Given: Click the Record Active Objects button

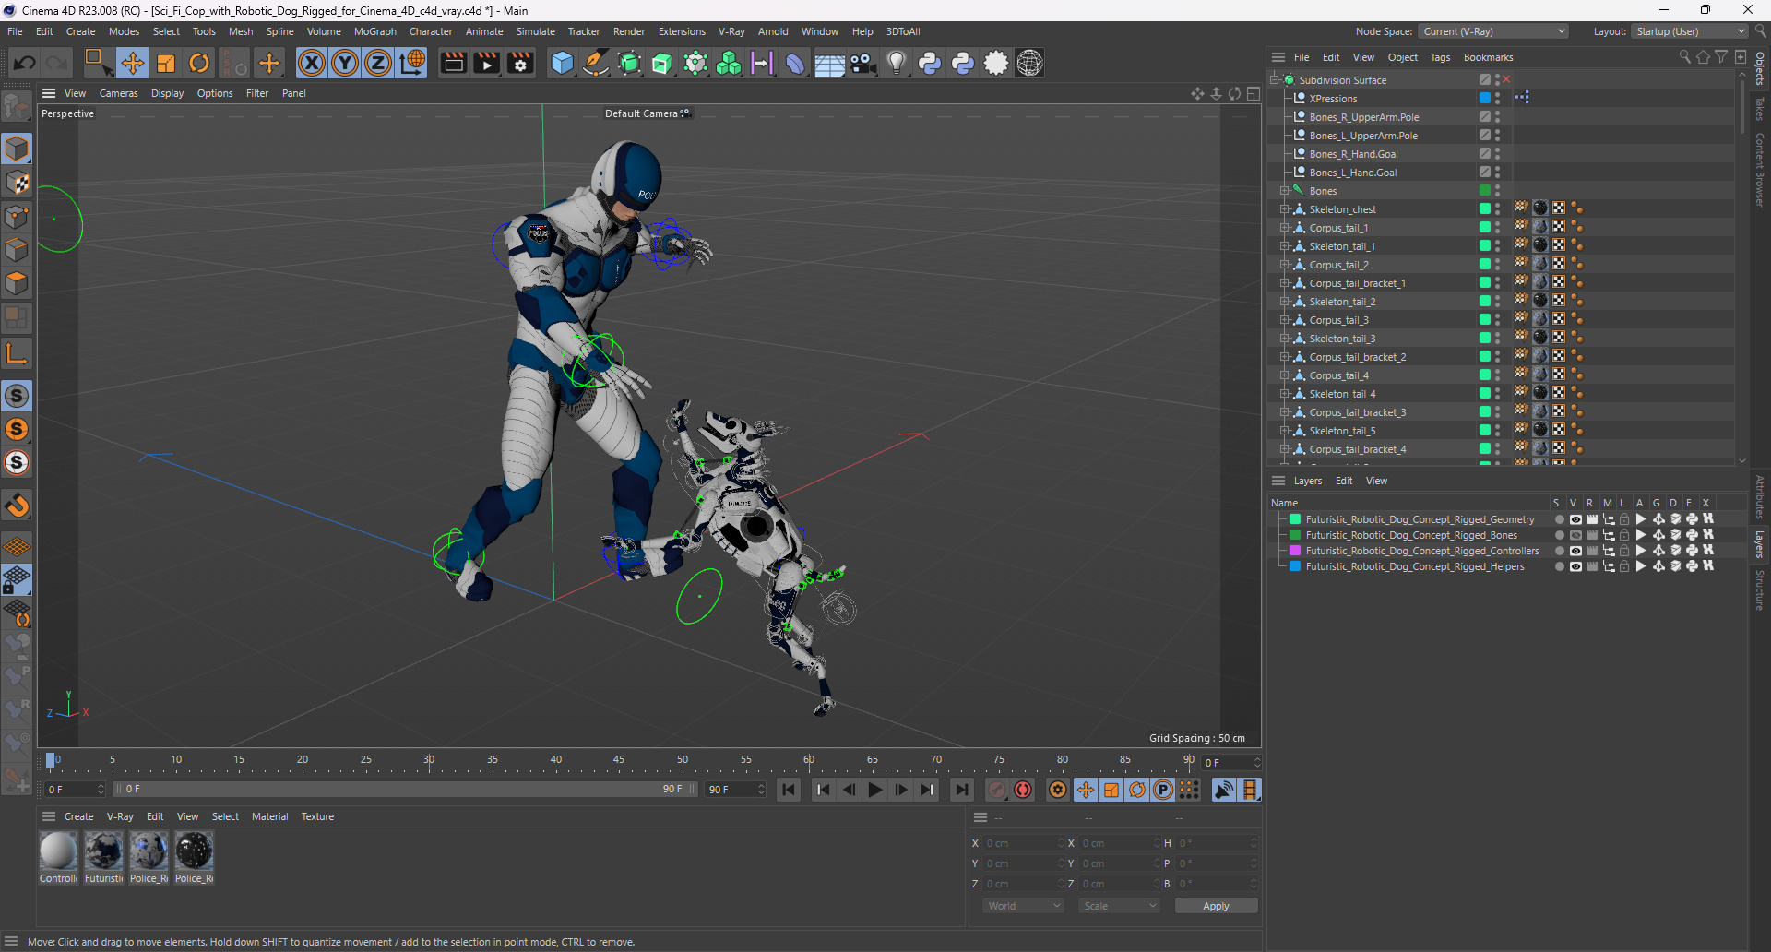Looking at the screenshot, I should coord(997,790).
